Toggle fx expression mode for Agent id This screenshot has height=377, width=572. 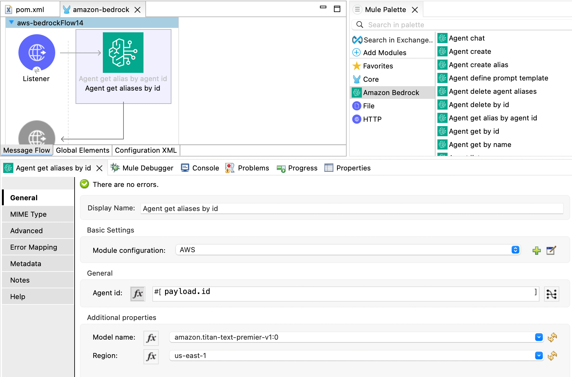coord(138,293)
